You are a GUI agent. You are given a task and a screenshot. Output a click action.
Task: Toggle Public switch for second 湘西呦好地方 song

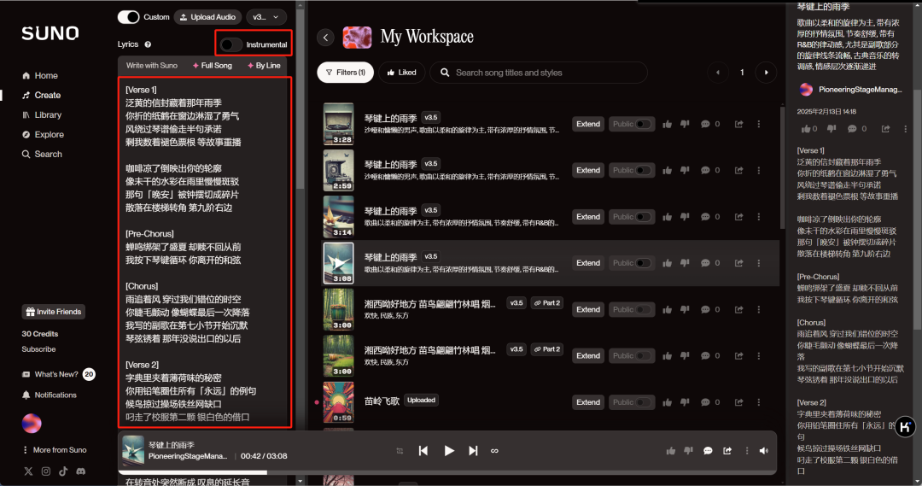coord(643,356)
